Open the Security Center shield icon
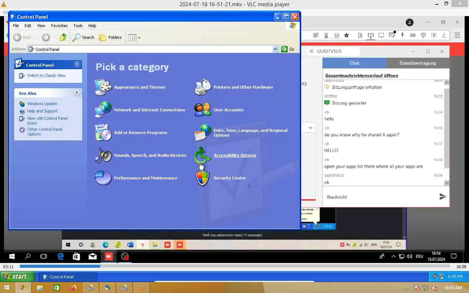The image size is (469, 293). point(203,178)
